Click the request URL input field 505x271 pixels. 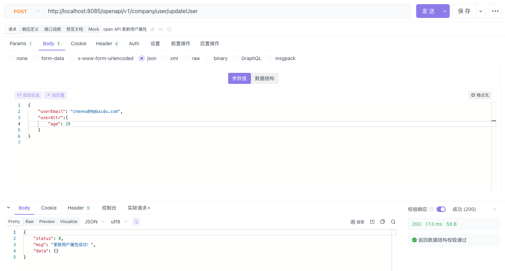[x=227, y=11]
